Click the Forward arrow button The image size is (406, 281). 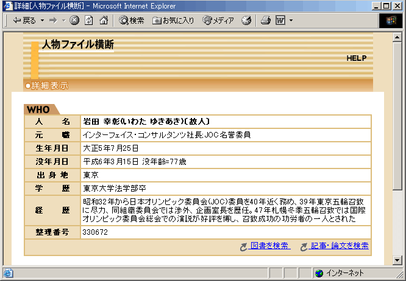[x=53, y=20]
